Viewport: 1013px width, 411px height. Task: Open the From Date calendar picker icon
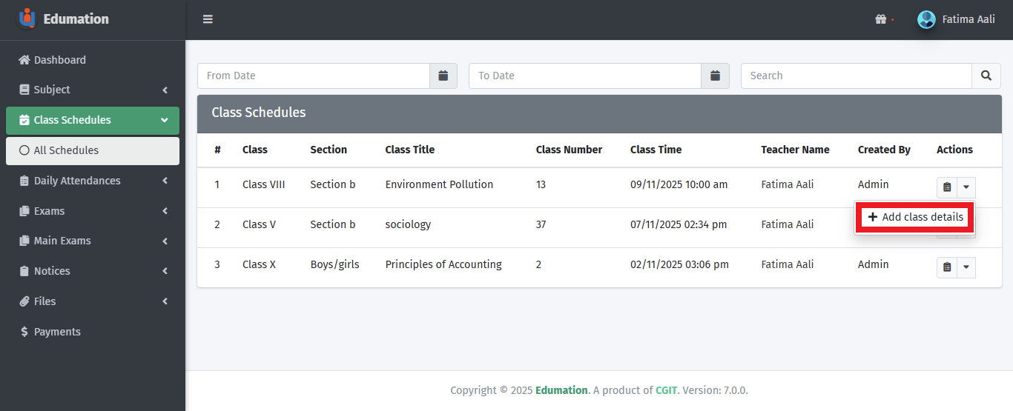[x=443, y=76]
